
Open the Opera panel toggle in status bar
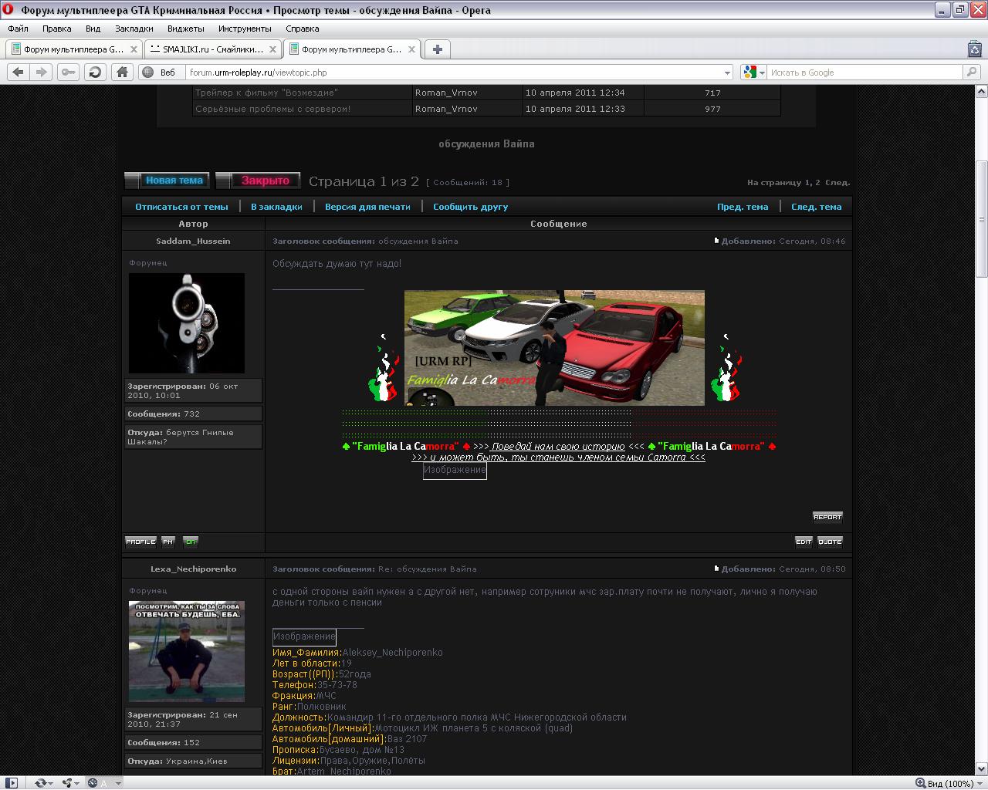(10, 783)
